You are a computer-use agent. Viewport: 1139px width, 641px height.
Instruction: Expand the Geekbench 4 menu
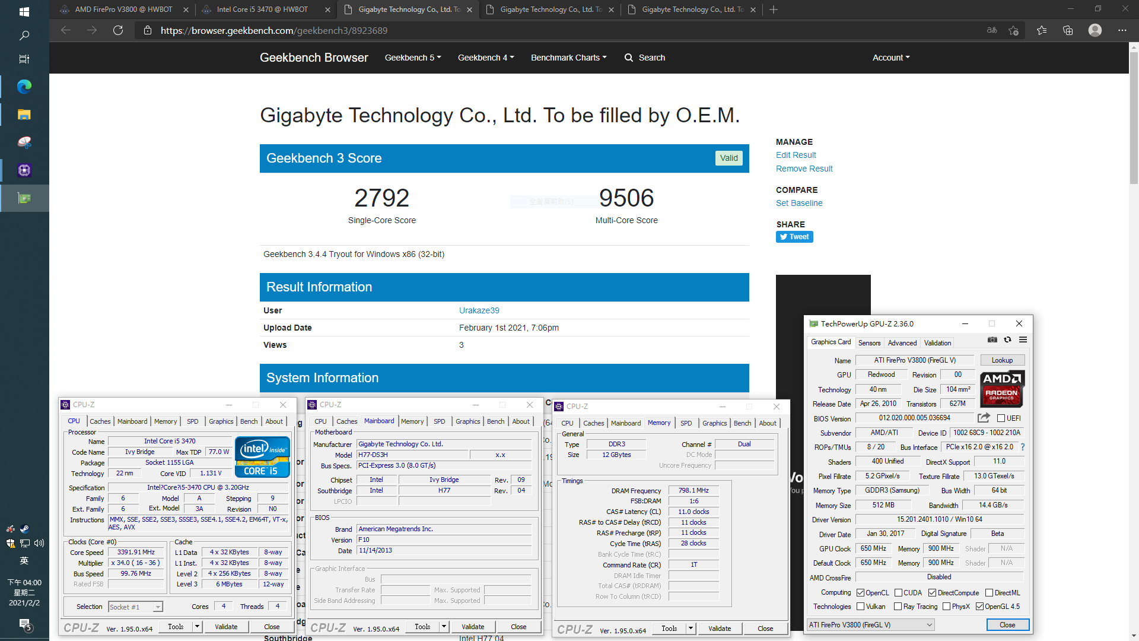(486, 58)
